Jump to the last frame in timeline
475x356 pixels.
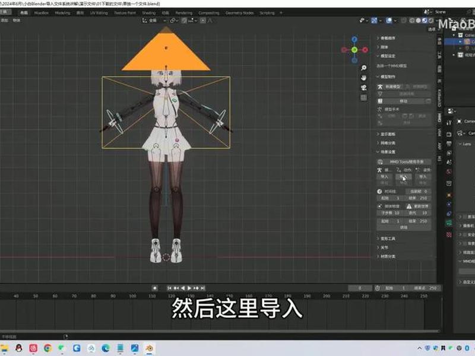point(203,288)
